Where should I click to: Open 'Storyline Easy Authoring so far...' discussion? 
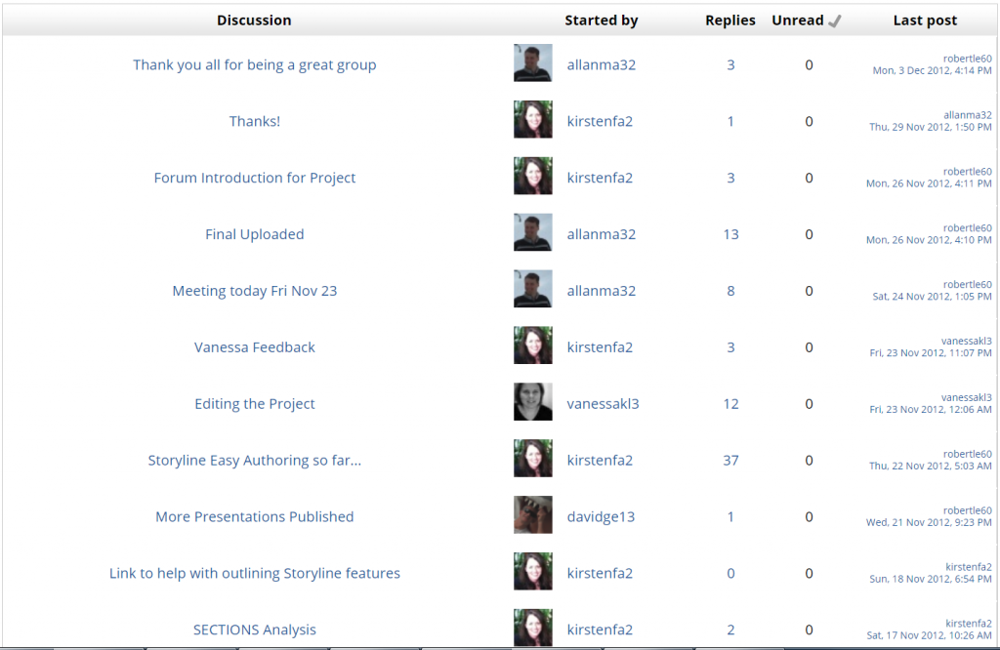(x=255, y=461)
